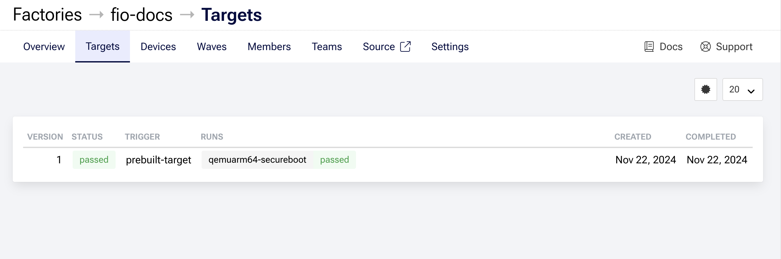Select the Teams tab

(327, 47)
